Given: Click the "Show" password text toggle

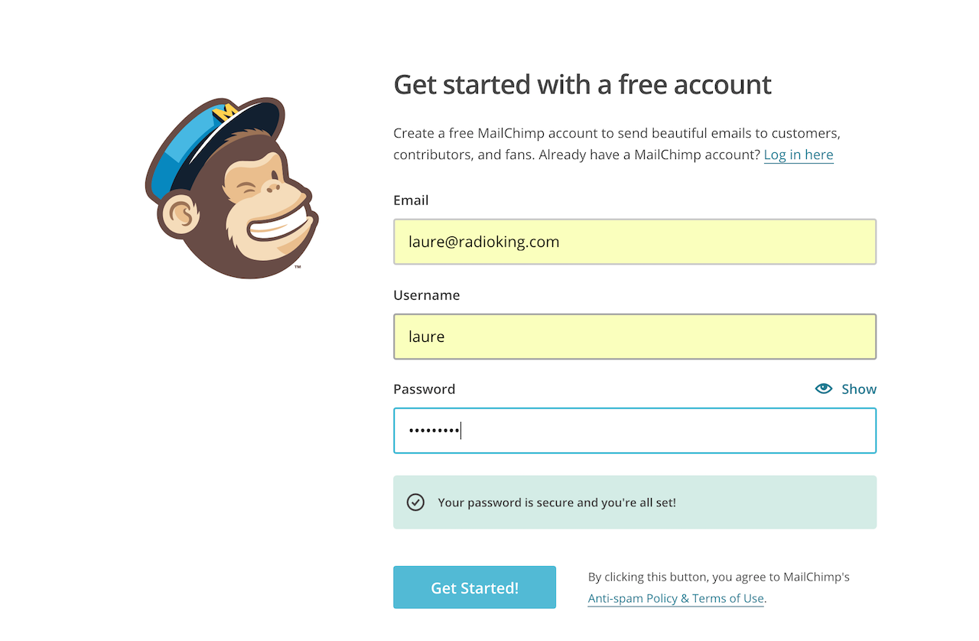Looking at the screenshot, I should (x=859, y=389).
